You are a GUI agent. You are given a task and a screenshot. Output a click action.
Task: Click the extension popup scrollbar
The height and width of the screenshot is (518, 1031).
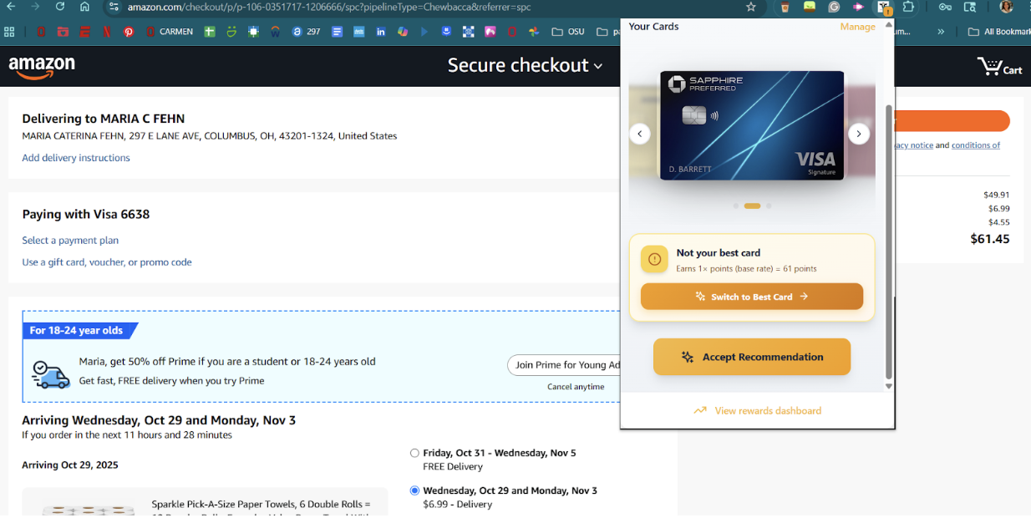point(888,242)
